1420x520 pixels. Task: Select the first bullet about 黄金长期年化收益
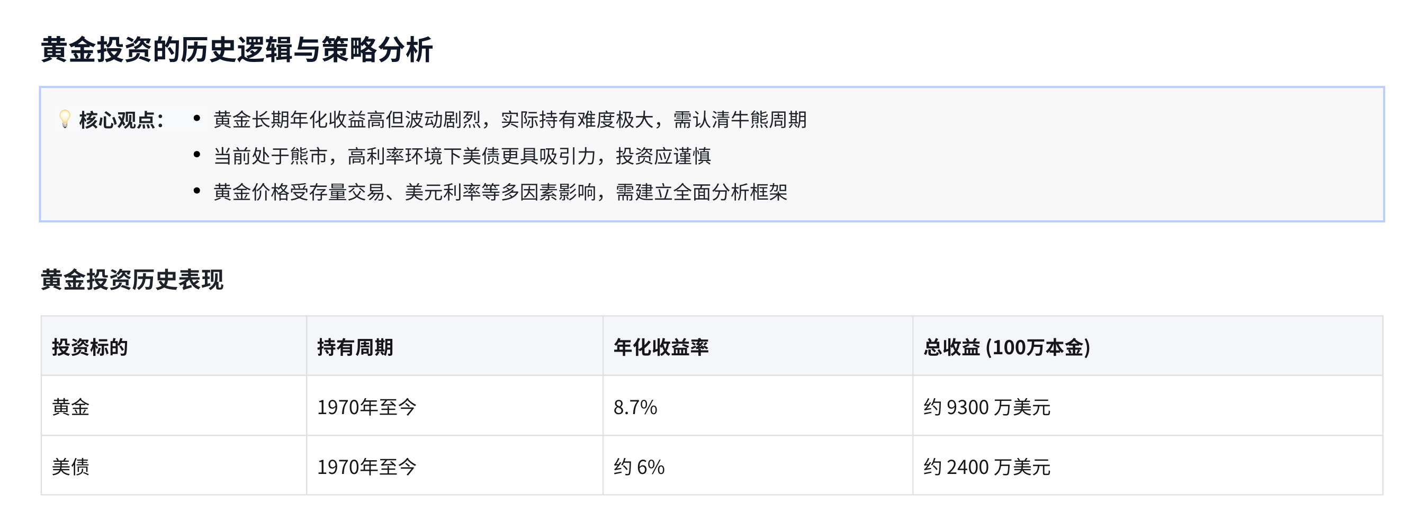pyautogui.click(x=510, y=120)
